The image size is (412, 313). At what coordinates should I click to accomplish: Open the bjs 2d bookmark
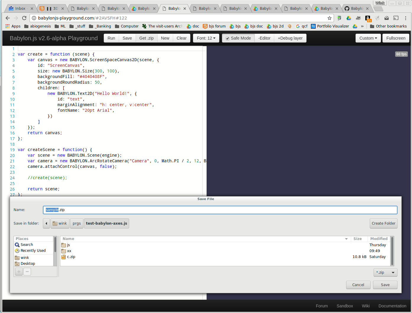[275, 26]
